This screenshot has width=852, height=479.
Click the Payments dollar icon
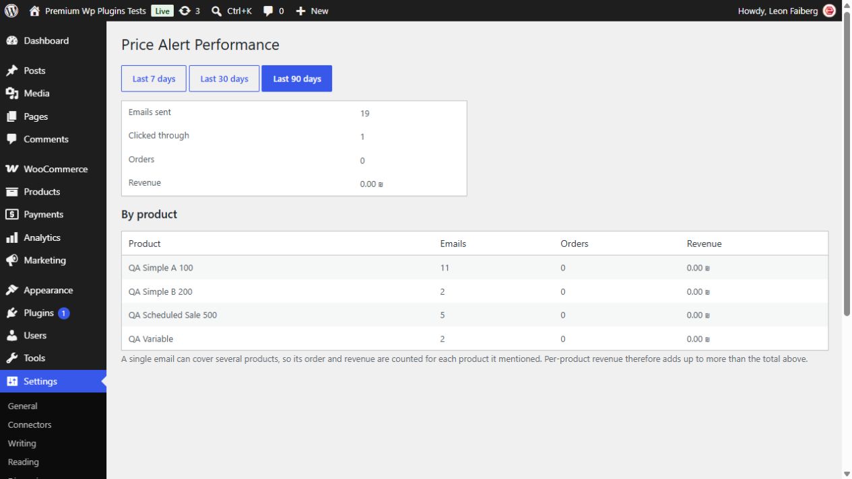pos(11,215)
